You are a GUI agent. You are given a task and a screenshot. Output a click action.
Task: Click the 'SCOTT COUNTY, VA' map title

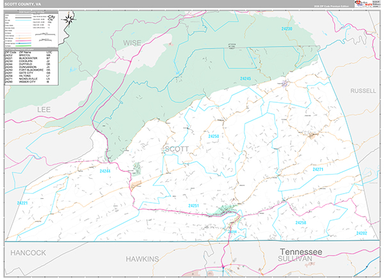pos(23,4)
